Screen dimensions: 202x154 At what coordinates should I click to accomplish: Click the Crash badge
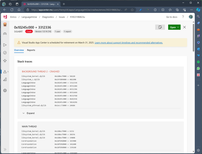click(29, 31)
